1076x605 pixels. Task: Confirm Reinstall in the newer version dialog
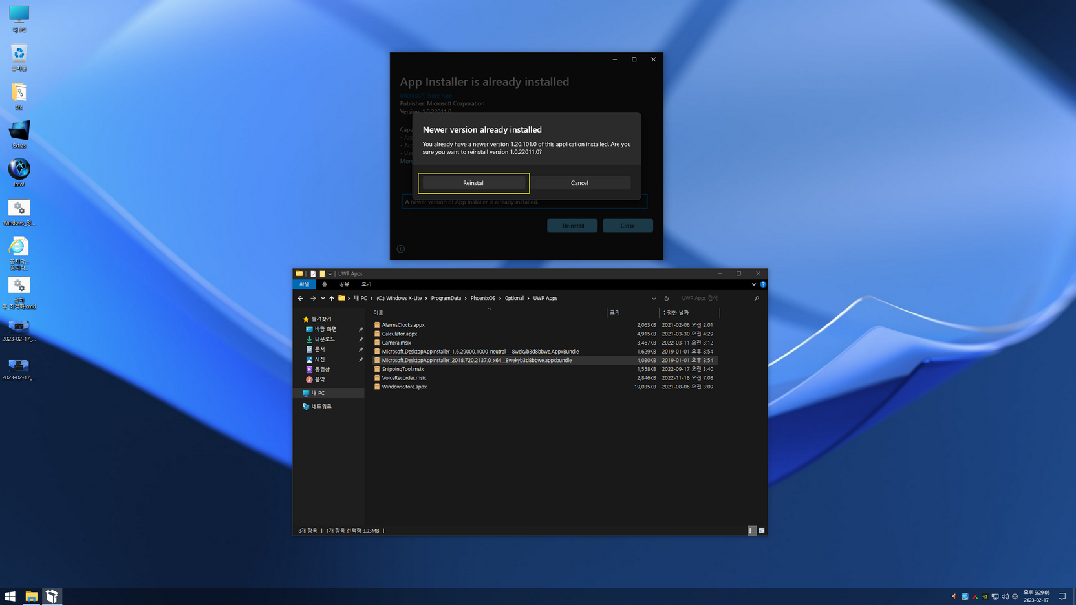pyautogui.click(x=473, y=183)
